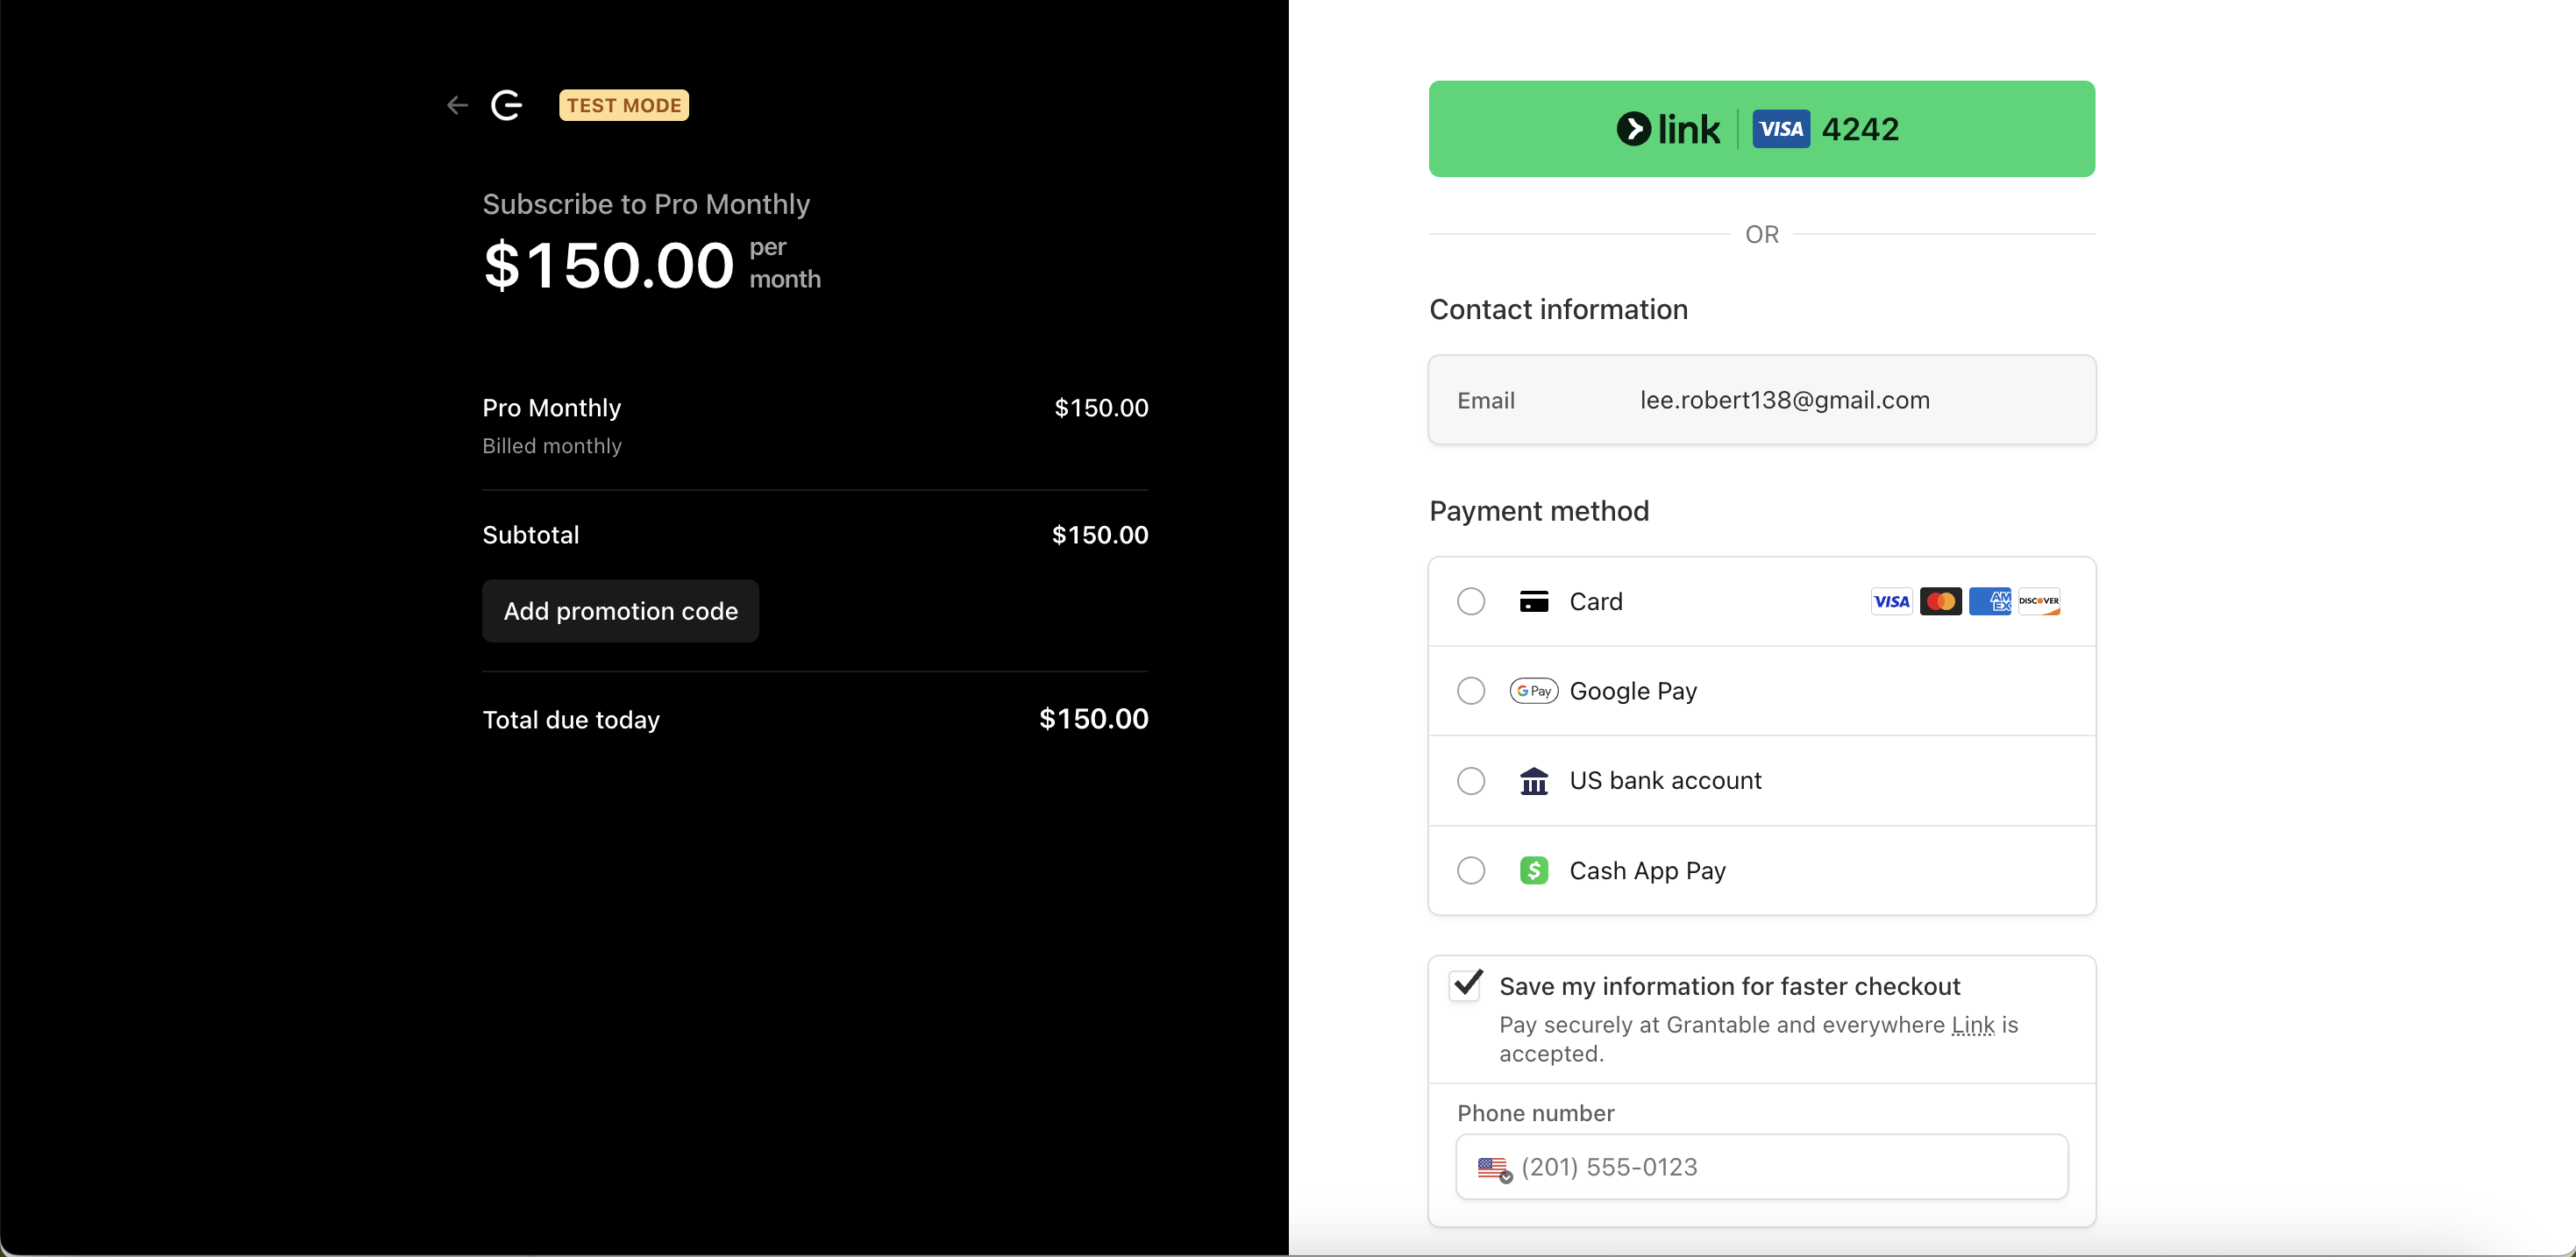Image resolution: width=2576 pixels, height=1257 pixels.
Task: Click the Cash App green dollar icon
Action: pos(1534,870)
